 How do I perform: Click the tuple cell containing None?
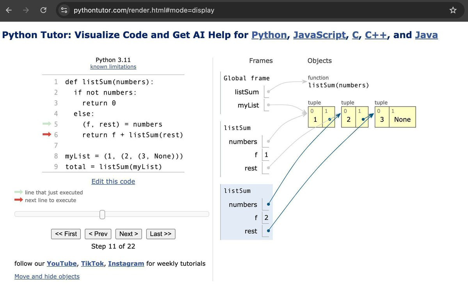402,119
